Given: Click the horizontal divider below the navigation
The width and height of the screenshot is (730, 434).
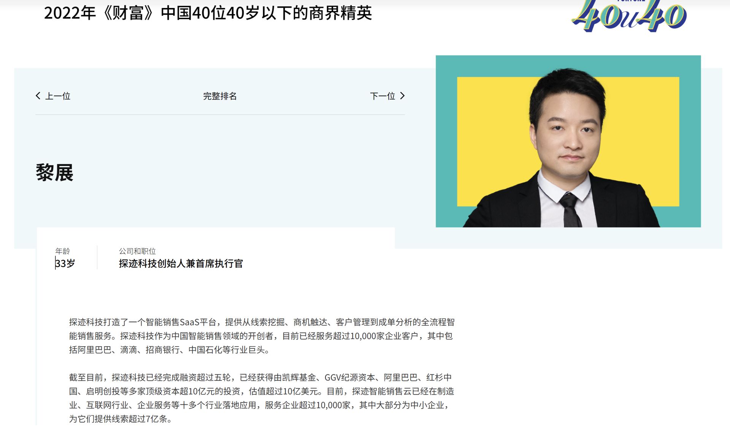Looking at the screenshot, I should pyautogui.click(x=220, y=114).
